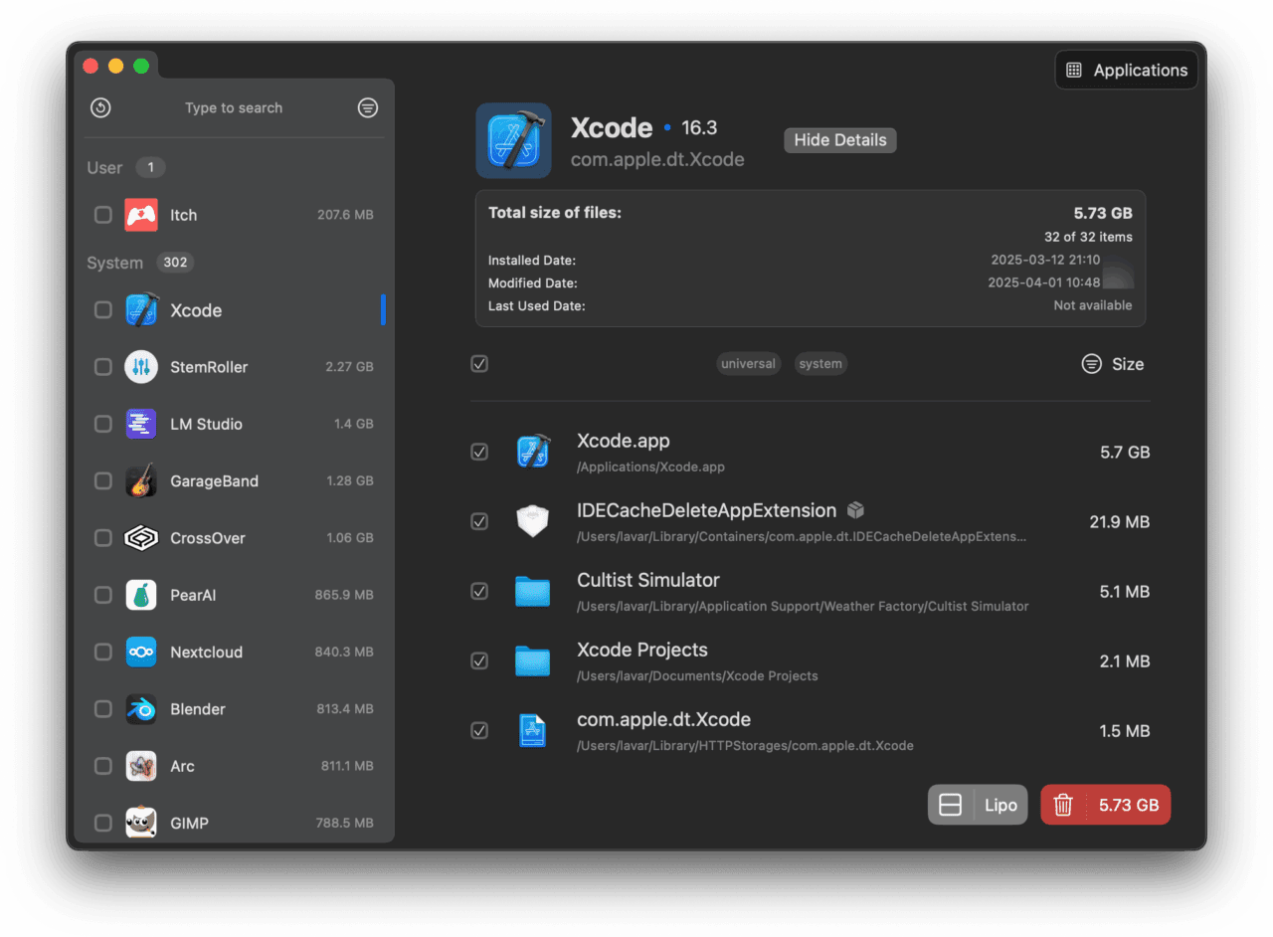Click inside the Type to search field
The image size is (1273, 937).
tap(234, 107)
